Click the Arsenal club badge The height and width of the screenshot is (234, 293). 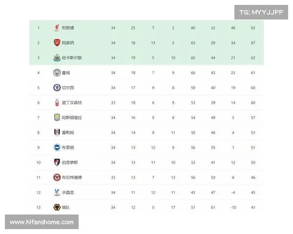tap(57, 43)
